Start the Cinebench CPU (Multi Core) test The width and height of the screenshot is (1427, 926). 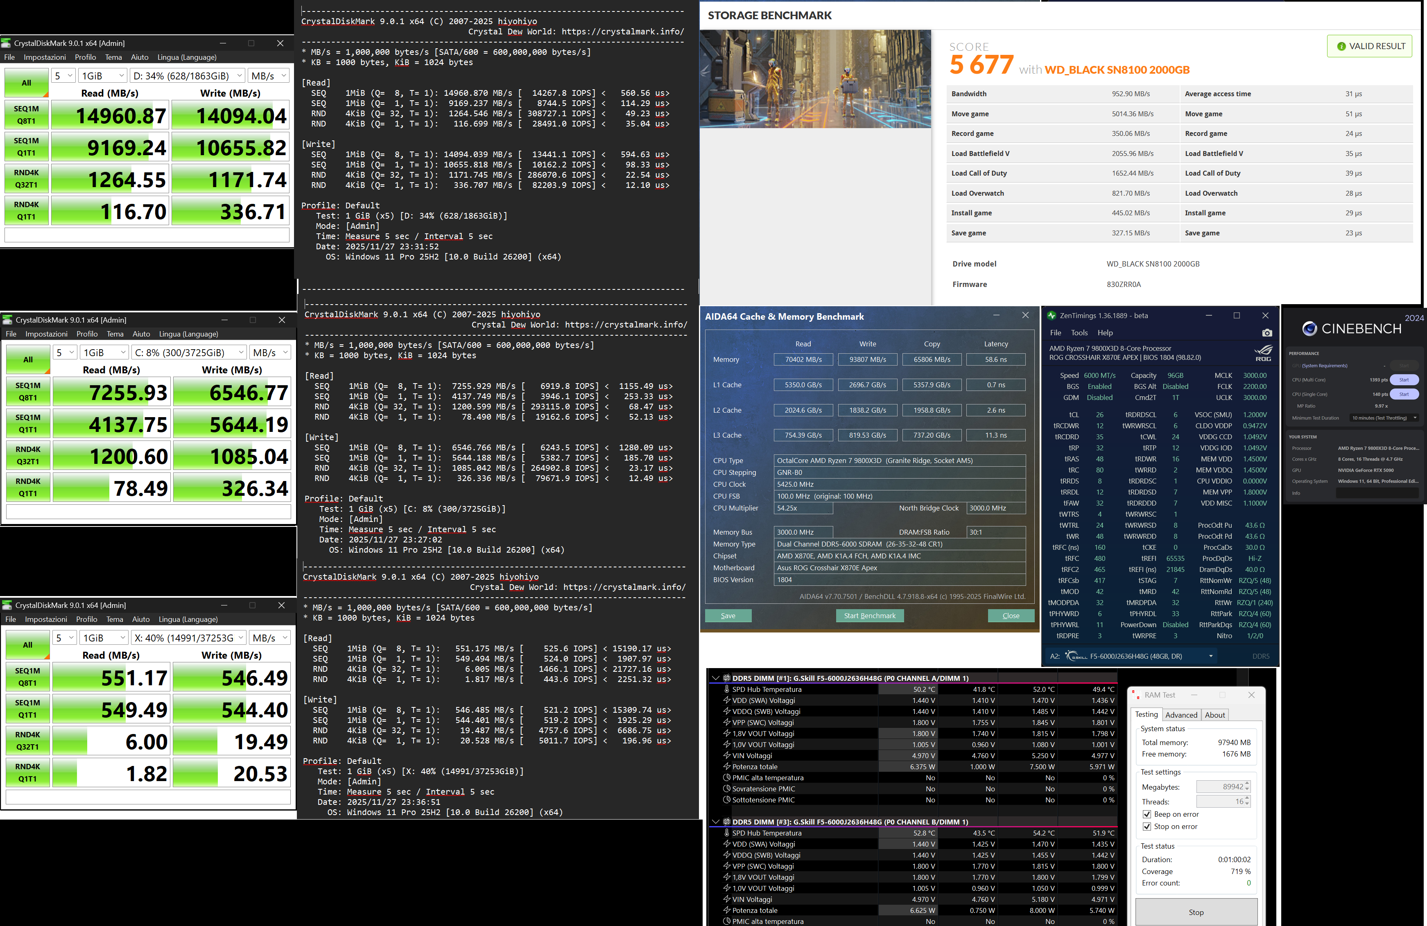(x=1404, y=379)
